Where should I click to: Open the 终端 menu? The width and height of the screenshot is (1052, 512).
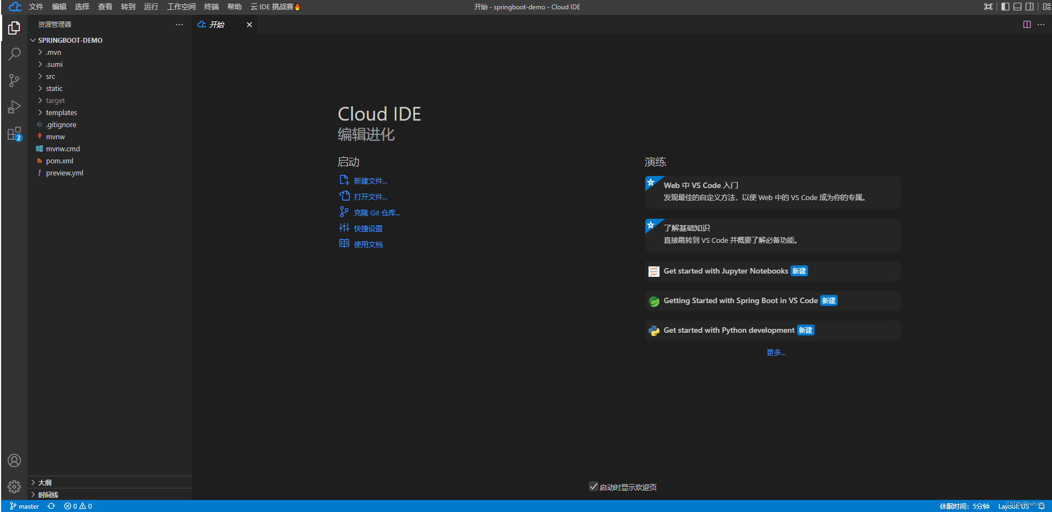[212, 7]
